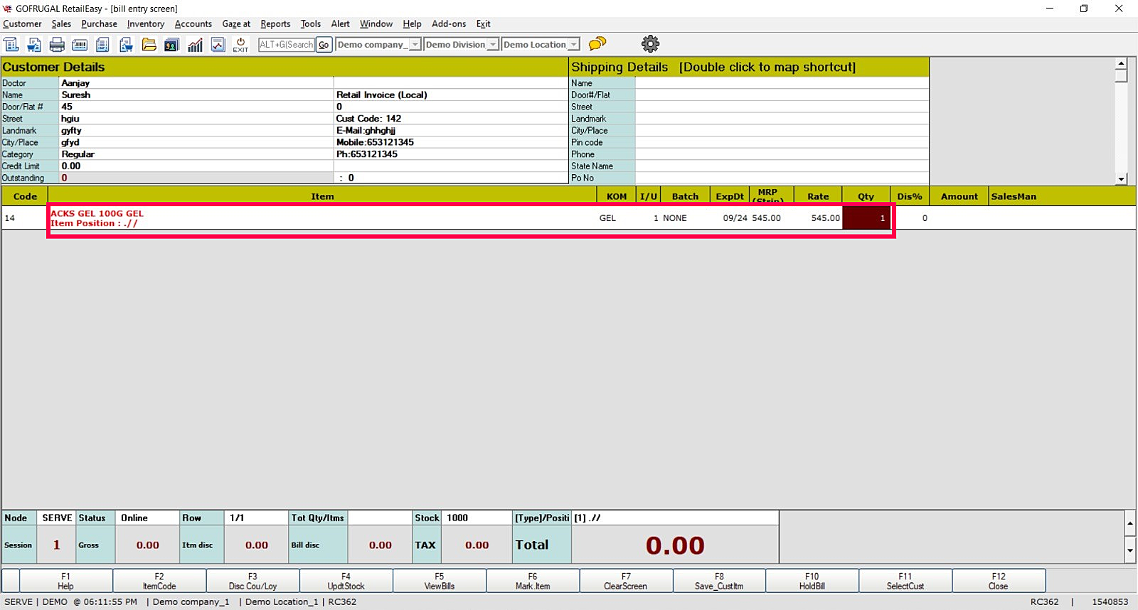
Task: Expand the Demo Location dropdown
Action: coord(573,45)
